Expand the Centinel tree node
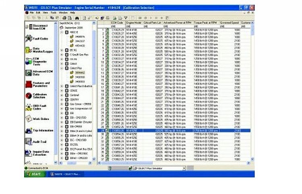The width and height of the screenshot is (302, 194). coord(62,95)
